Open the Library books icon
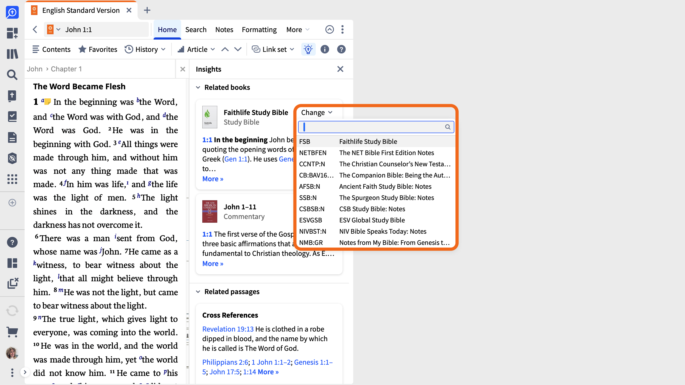 tap(12, 54)
